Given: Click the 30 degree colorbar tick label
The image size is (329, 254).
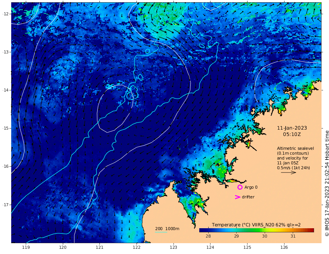Looking at the screenshot, I should (265, 236).
